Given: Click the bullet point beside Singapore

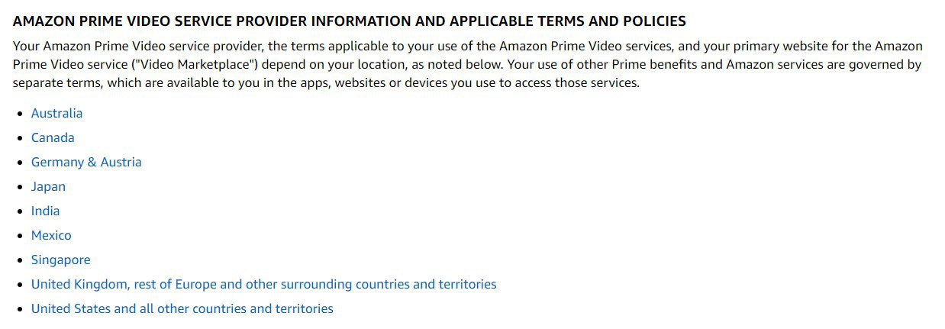Looking at the screenshot, I should click(x=20, y=260).
